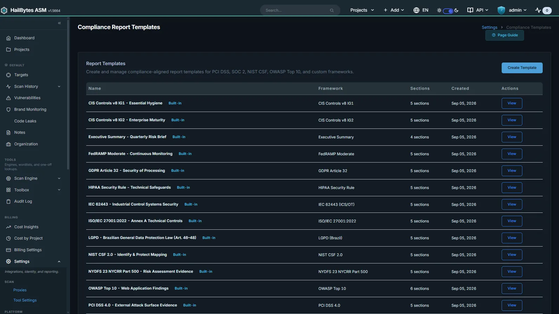This screenshot has height=314, width=559.
Task: Click the Settings gear icon in sidebar
Action: point(8,261)
